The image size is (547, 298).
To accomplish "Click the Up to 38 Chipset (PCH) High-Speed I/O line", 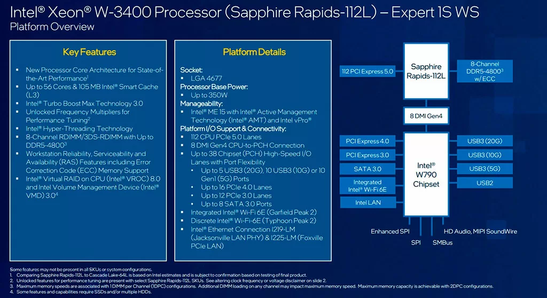I will click(251, 158).
